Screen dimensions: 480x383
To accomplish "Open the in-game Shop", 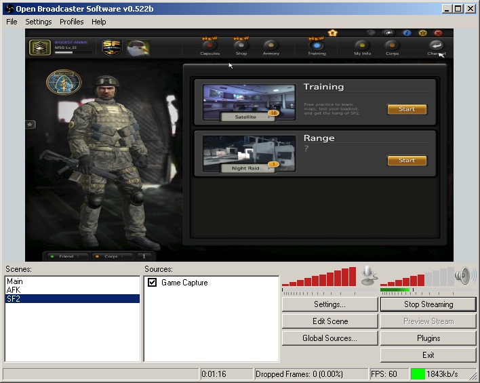I will pyautogui.click(x=241, y=47).
